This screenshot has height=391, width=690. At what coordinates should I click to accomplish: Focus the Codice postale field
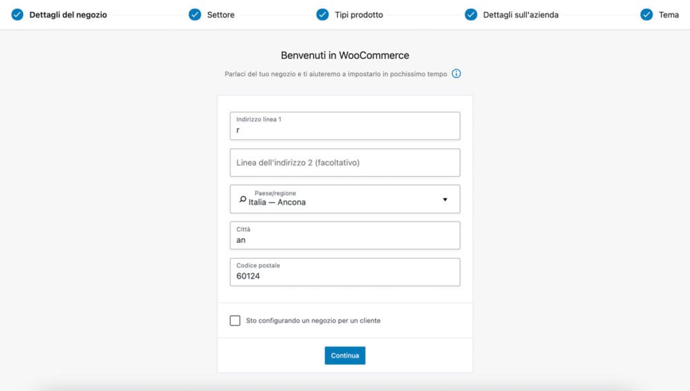345,272
